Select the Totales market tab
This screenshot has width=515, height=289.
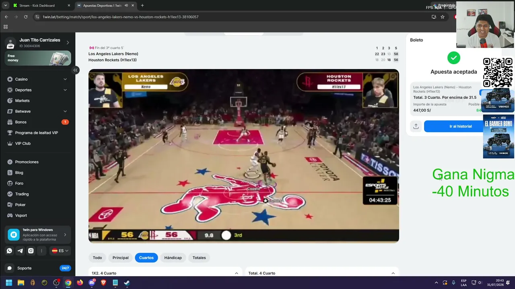(199, 258)
